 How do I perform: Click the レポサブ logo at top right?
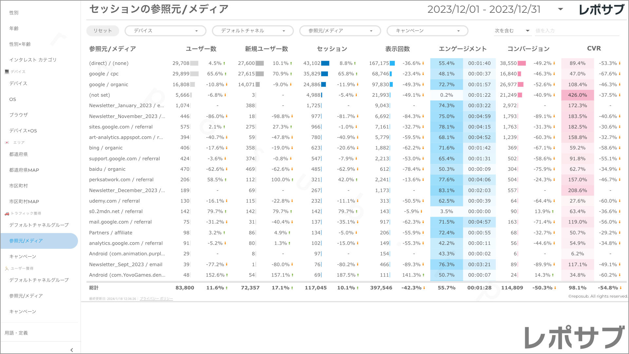pos(601,10)
